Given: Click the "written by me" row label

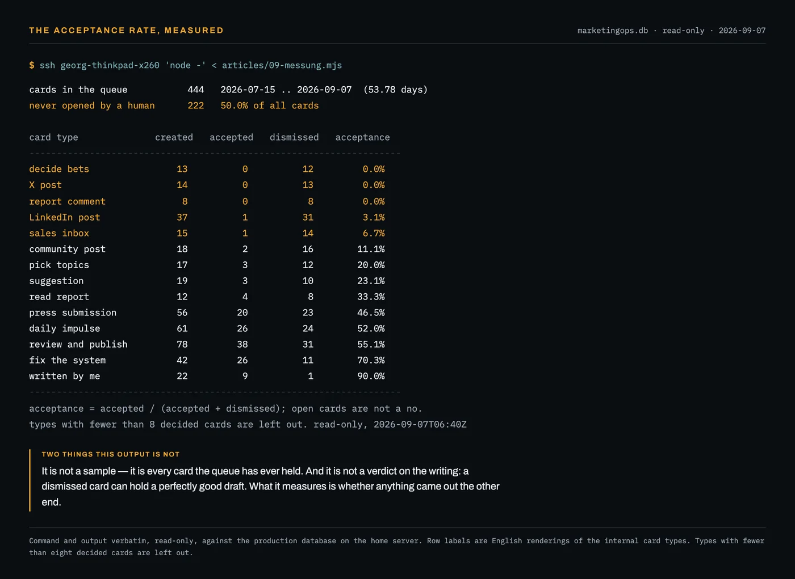Looking at the screenshot, I should [65, 376].
